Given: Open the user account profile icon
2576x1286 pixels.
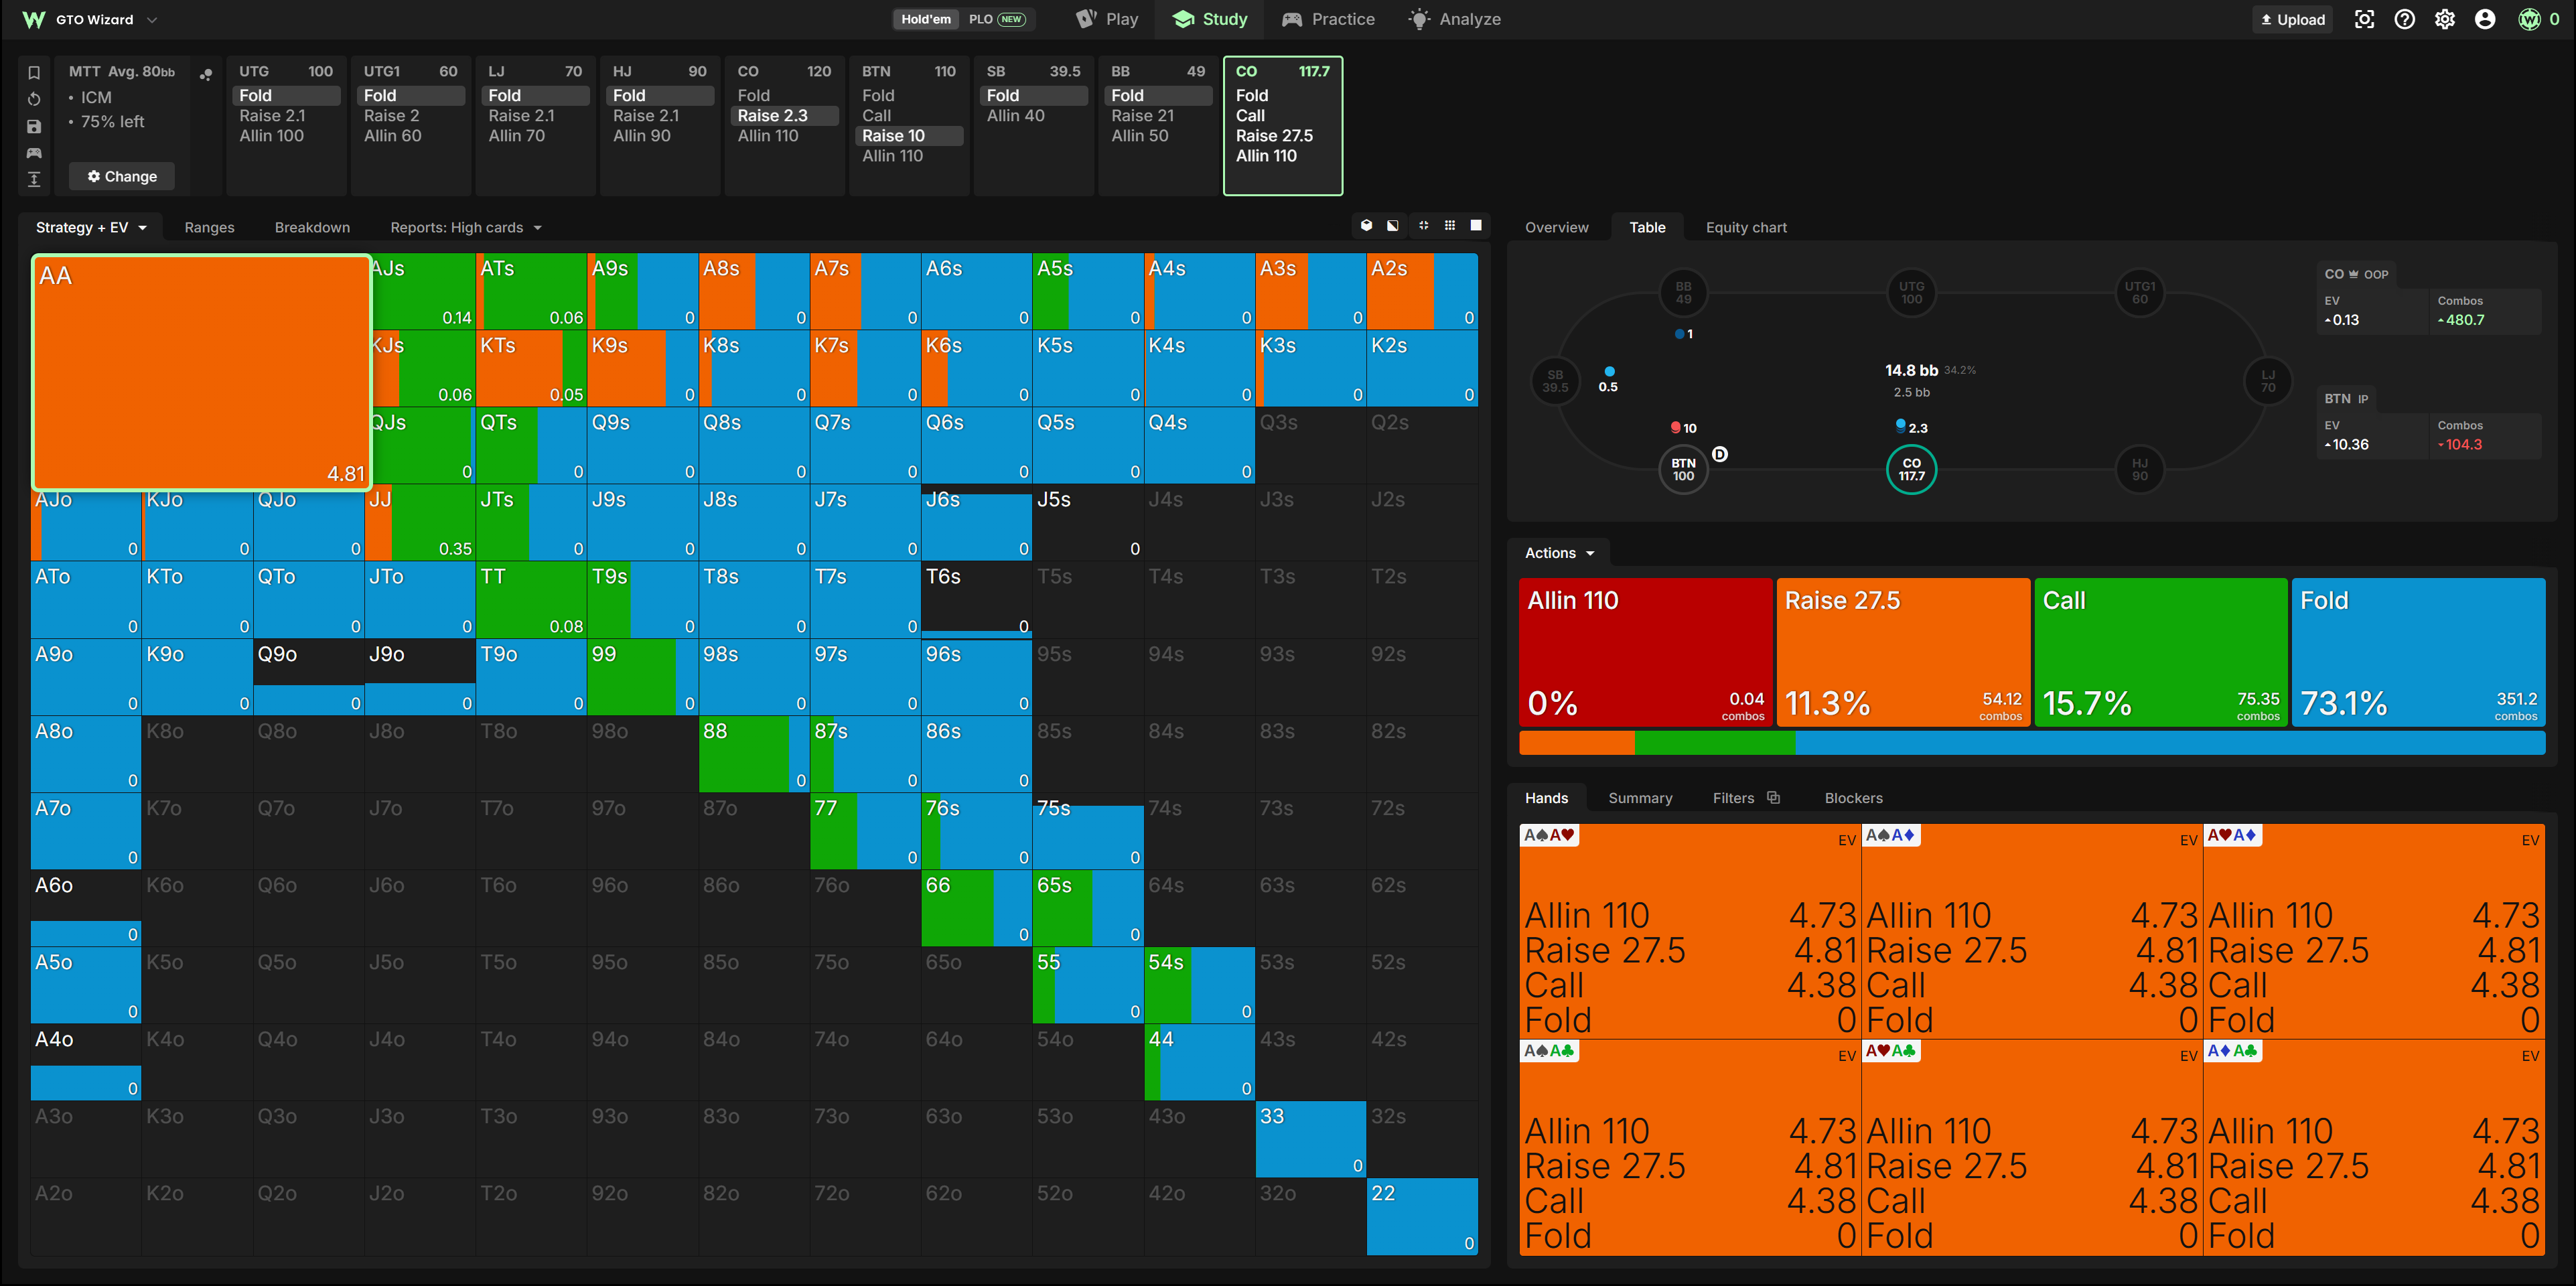Looking at the screenshot, I should [x=2485, y=19].
